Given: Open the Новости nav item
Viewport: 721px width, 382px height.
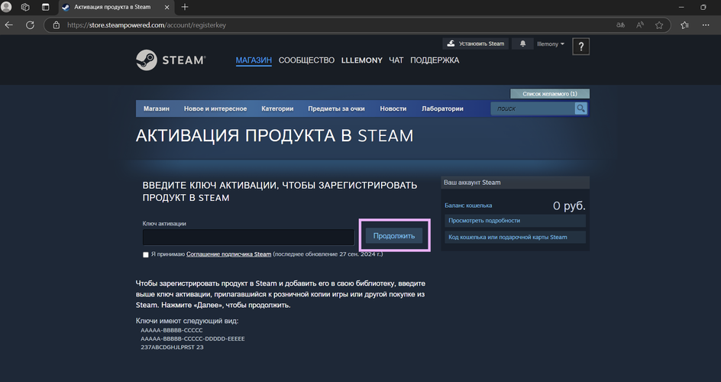Looking at the screenshot, I should click(x=393, y=108).
